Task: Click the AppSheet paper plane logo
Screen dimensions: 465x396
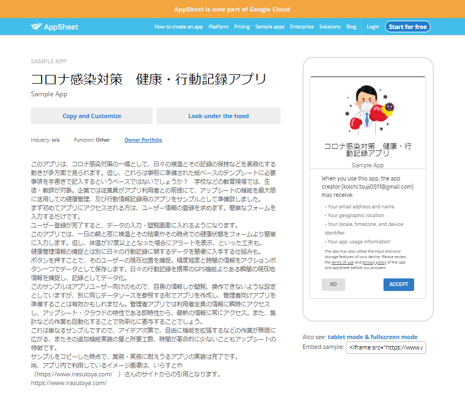Action: (55, 27)
